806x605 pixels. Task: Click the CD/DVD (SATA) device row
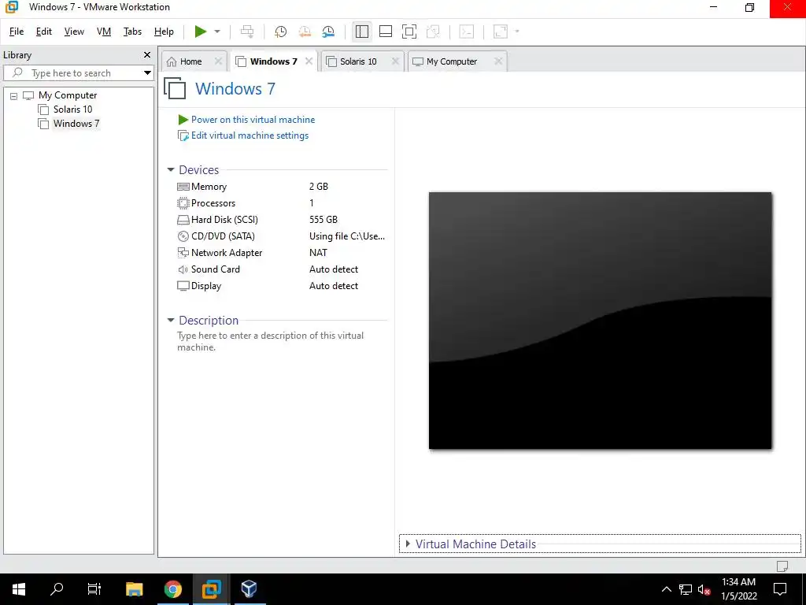point(282,236)
